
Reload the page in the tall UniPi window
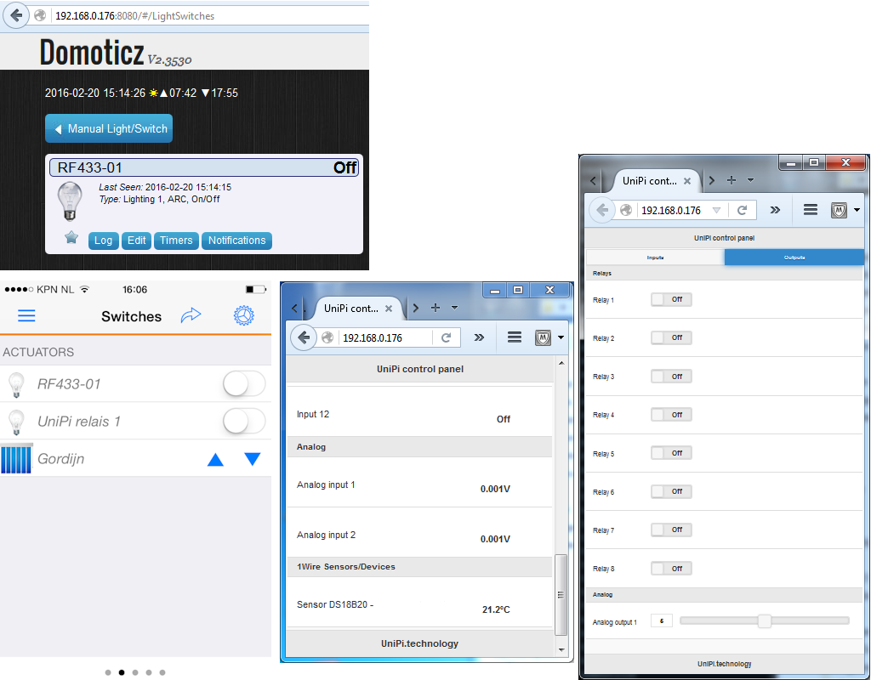pyautogui.click(x=742, y=210)
